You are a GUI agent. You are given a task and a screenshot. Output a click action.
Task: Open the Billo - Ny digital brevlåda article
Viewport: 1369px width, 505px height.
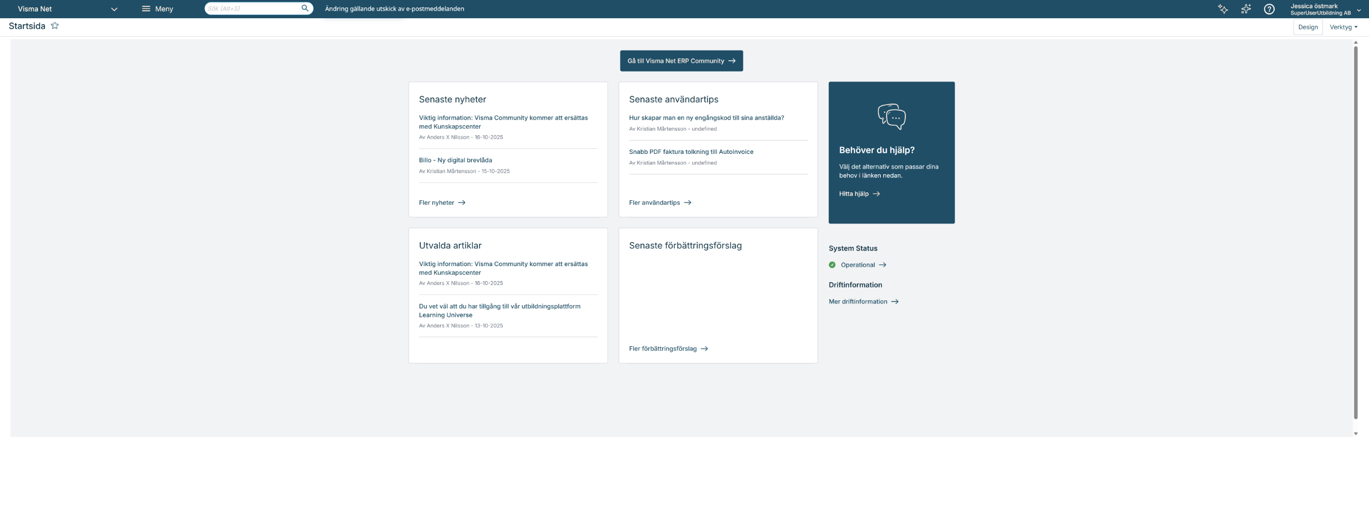(x=456, y=160)
